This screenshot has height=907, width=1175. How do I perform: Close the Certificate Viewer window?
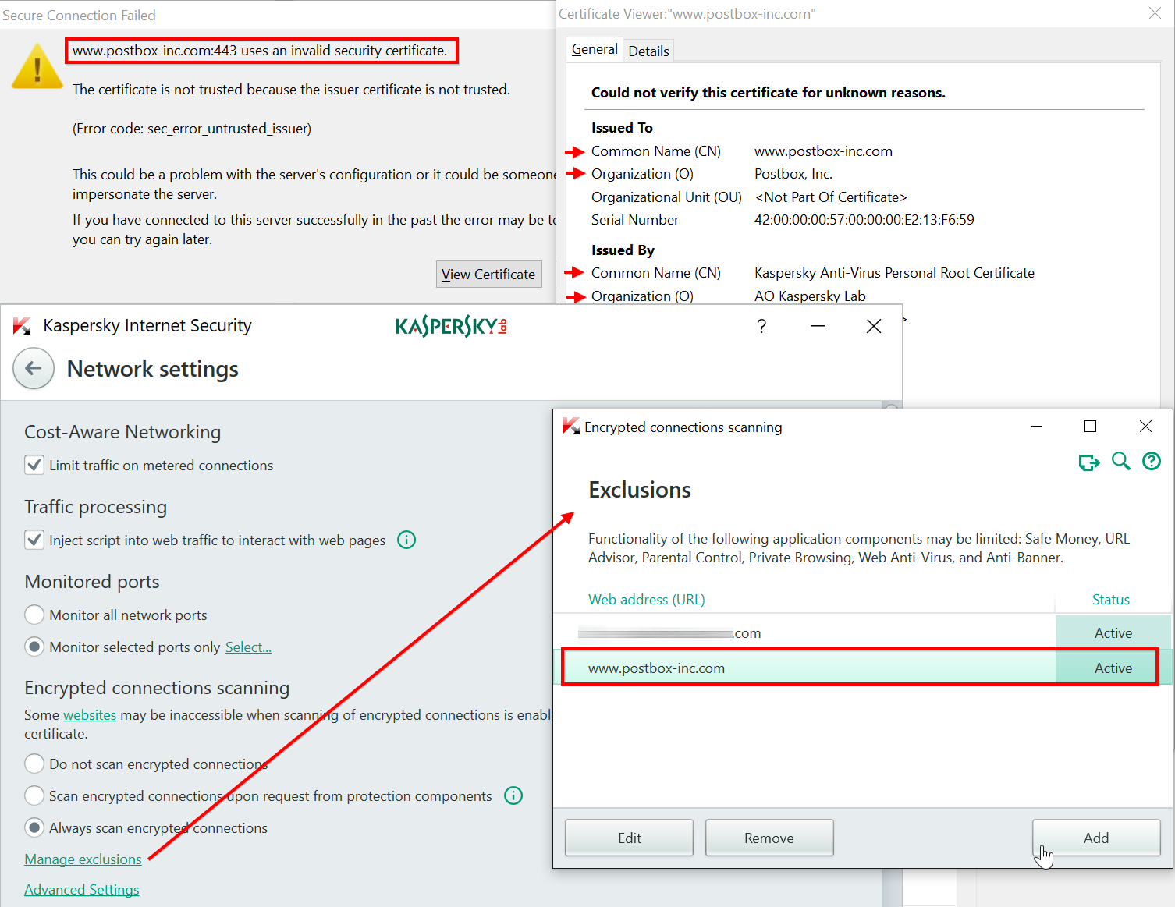click(x=1155, y=13)
